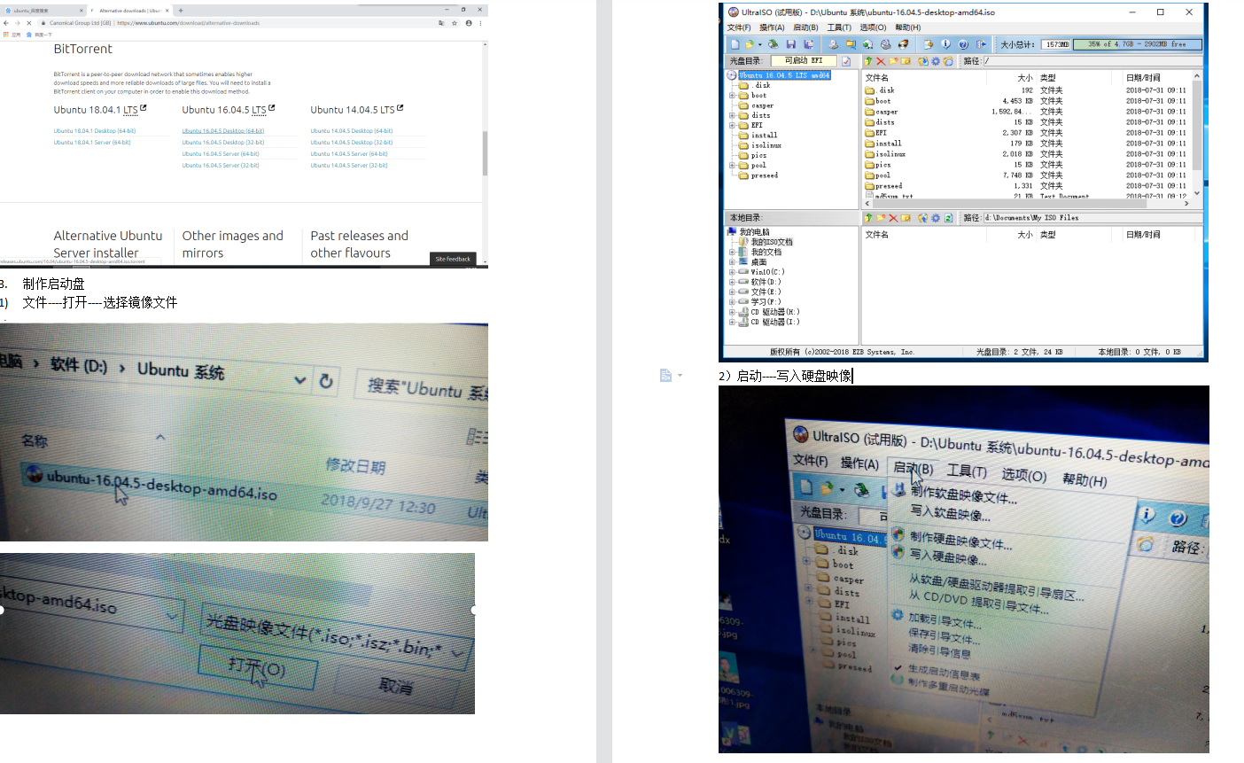Click the 取消 button in file dialog
The image size is (1244, 763).
tap(395, 684)
